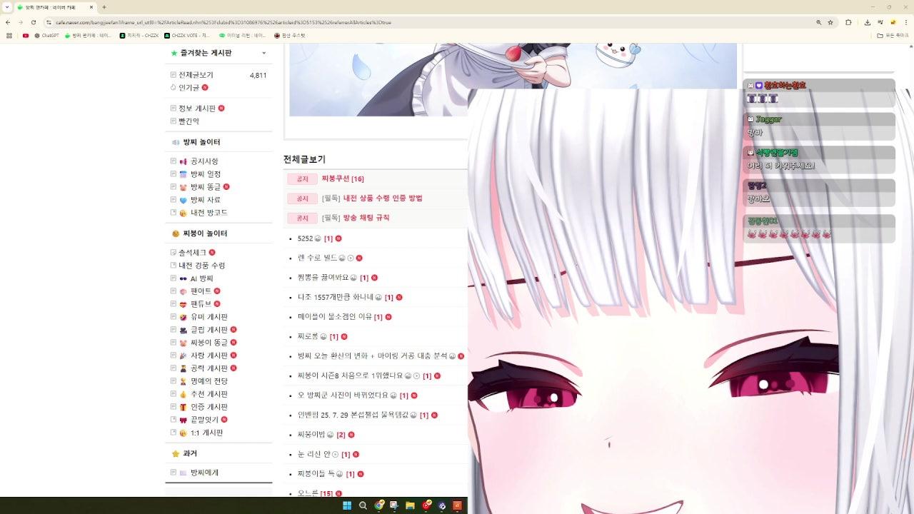The height and width of the screenshot is (514, 914).
Task: Open the Extensions puzzle icon
Action: (x=848, y=22)
